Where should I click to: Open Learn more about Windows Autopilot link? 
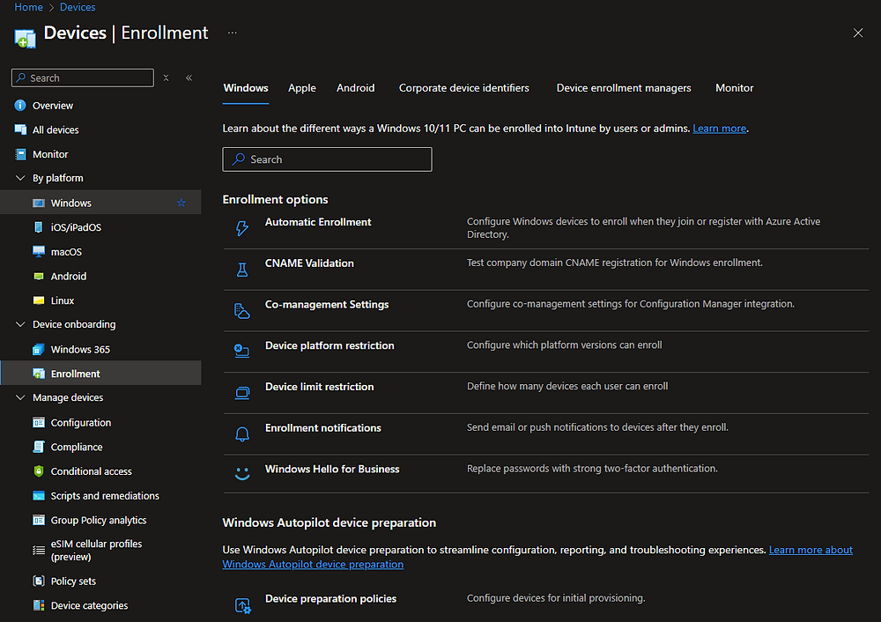537,557
